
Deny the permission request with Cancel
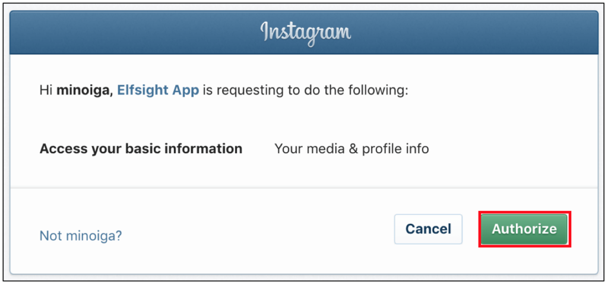(428, 229)
